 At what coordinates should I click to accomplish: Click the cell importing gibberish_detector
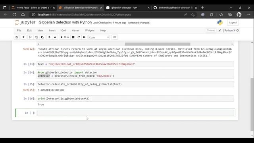[135, 74]
